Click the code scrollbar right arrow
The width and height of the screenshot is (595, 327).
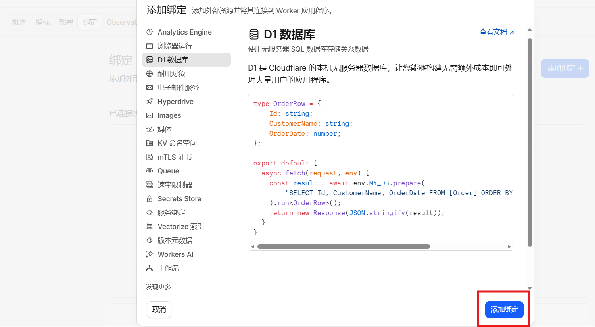click(x=509, y=246)
